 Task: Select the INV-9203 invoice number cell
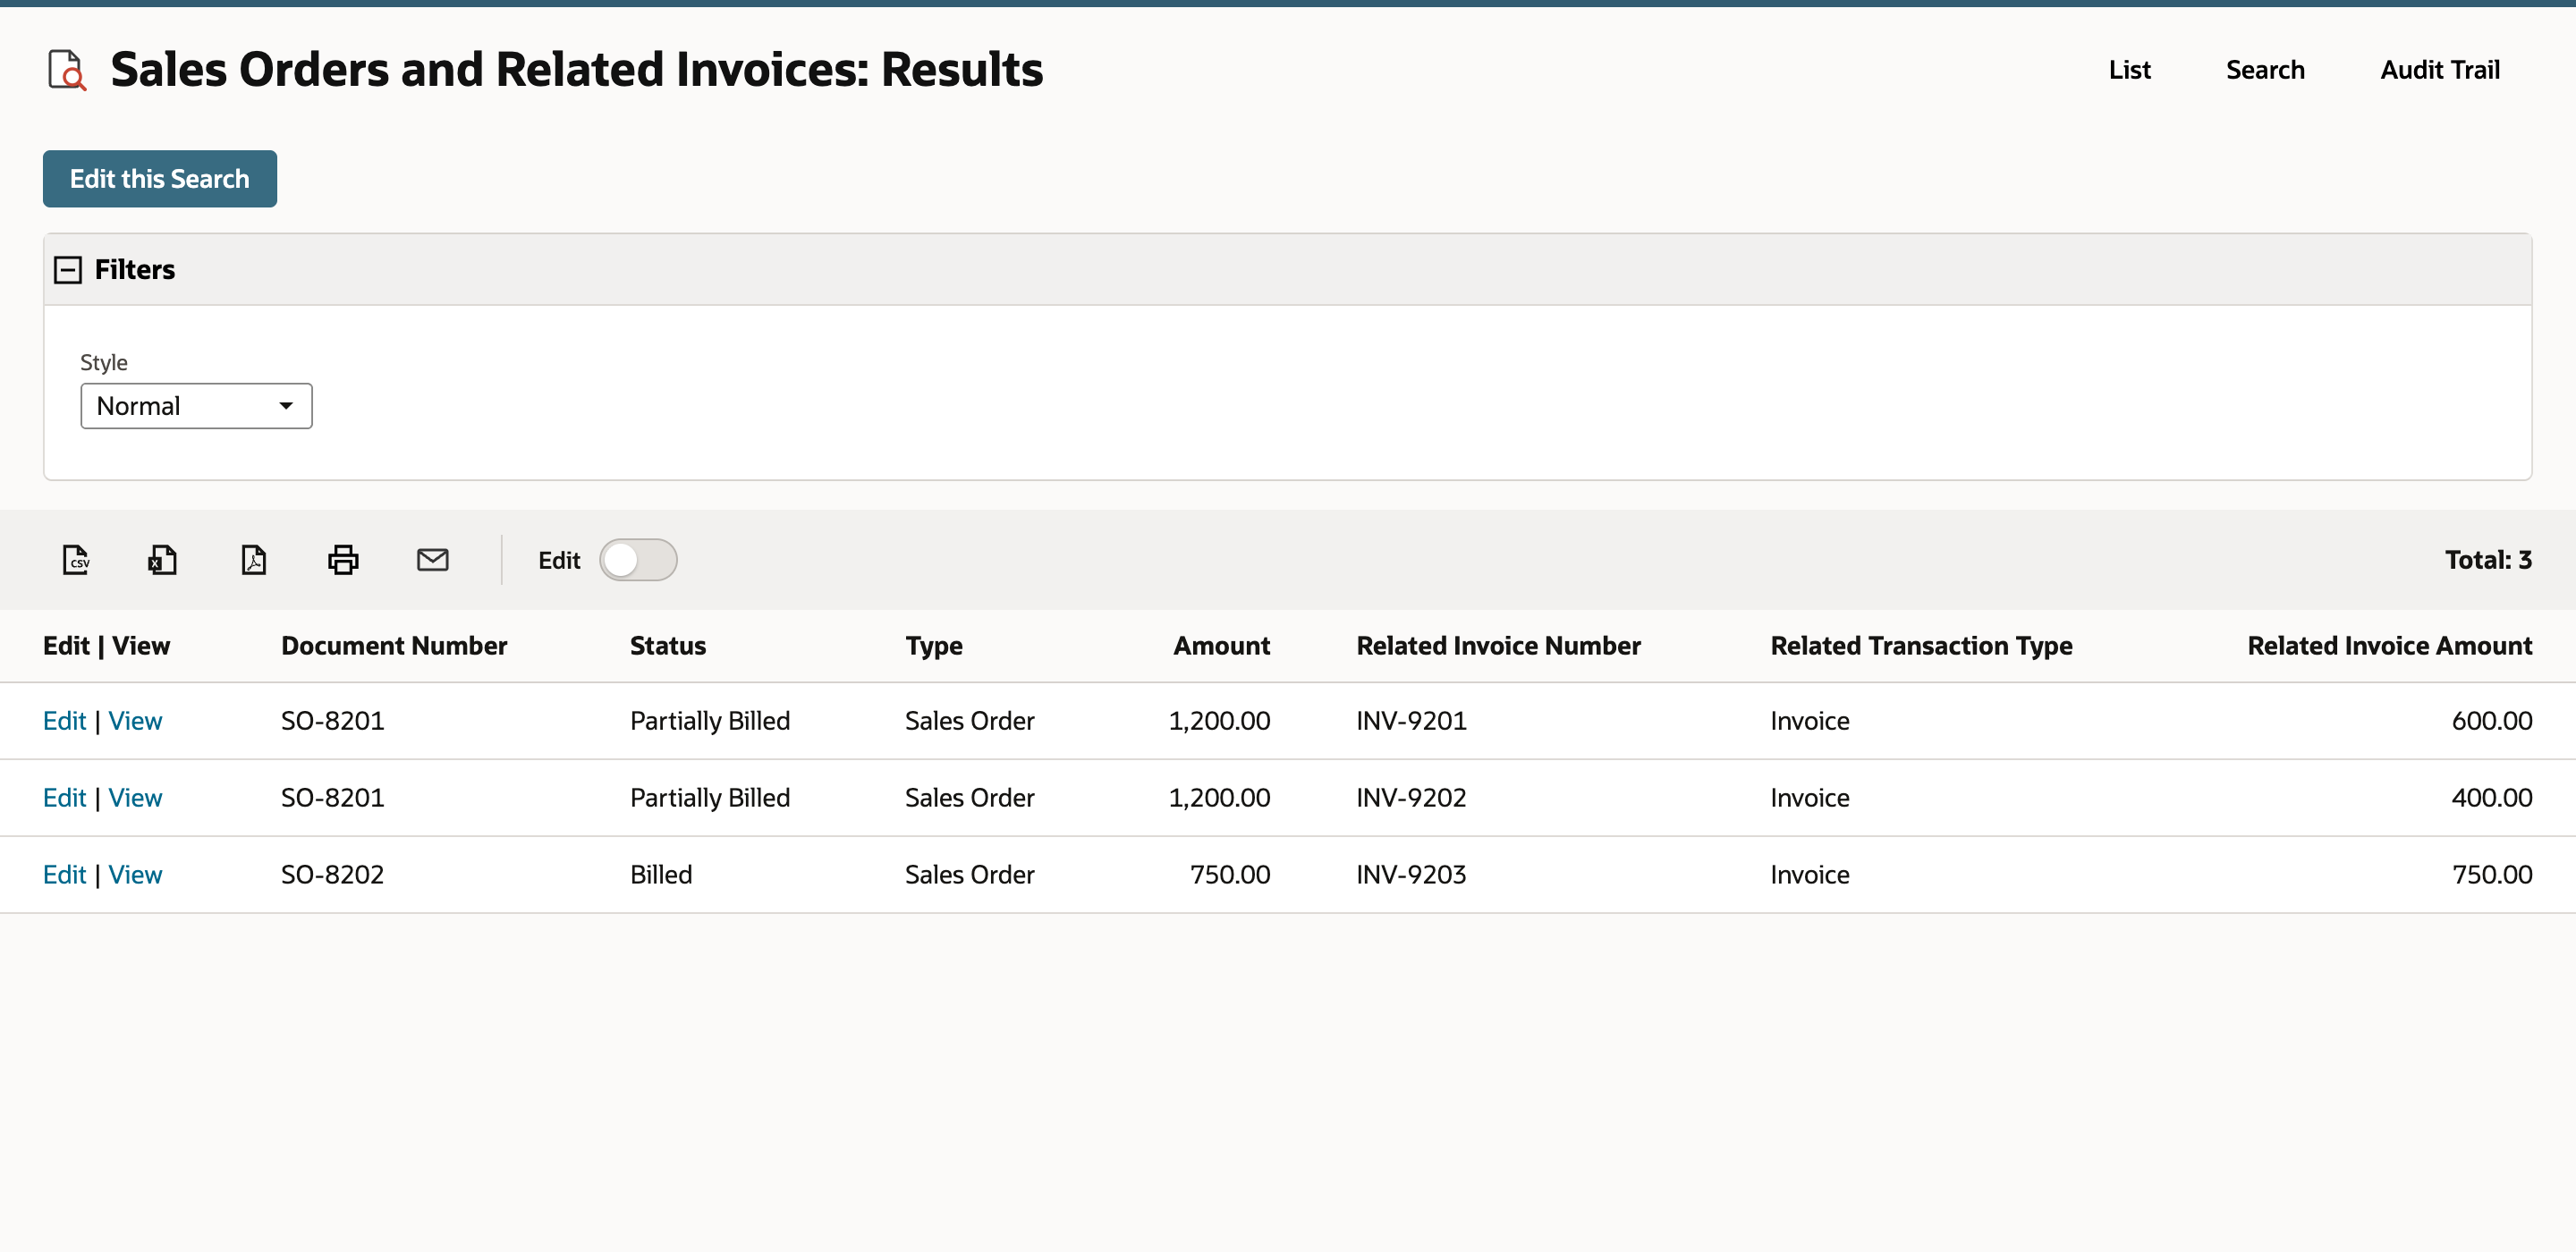tap(1411, 875)
